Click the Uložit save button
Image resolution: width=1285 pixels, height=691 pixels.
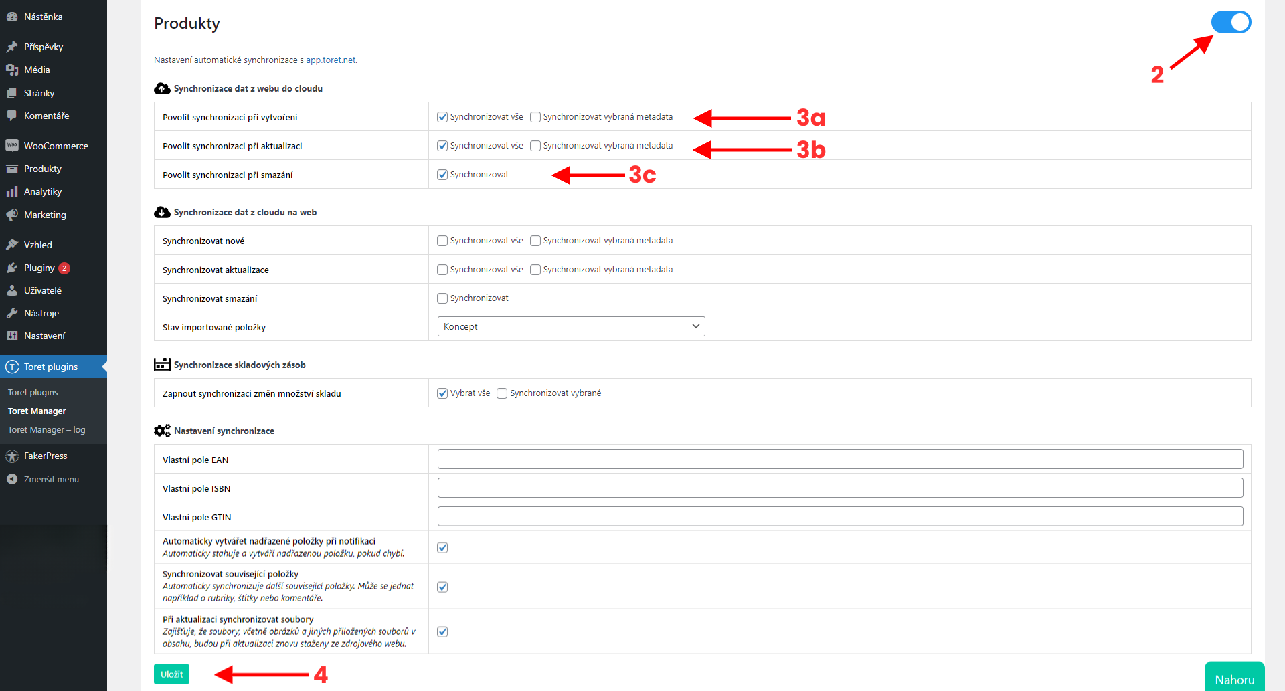pyautogui.click(x=171, y=674)
